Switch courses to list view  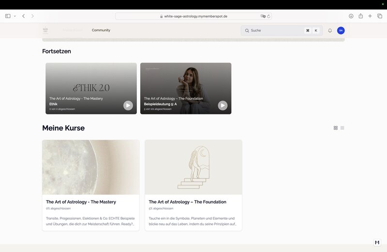[x=342, y=128]
